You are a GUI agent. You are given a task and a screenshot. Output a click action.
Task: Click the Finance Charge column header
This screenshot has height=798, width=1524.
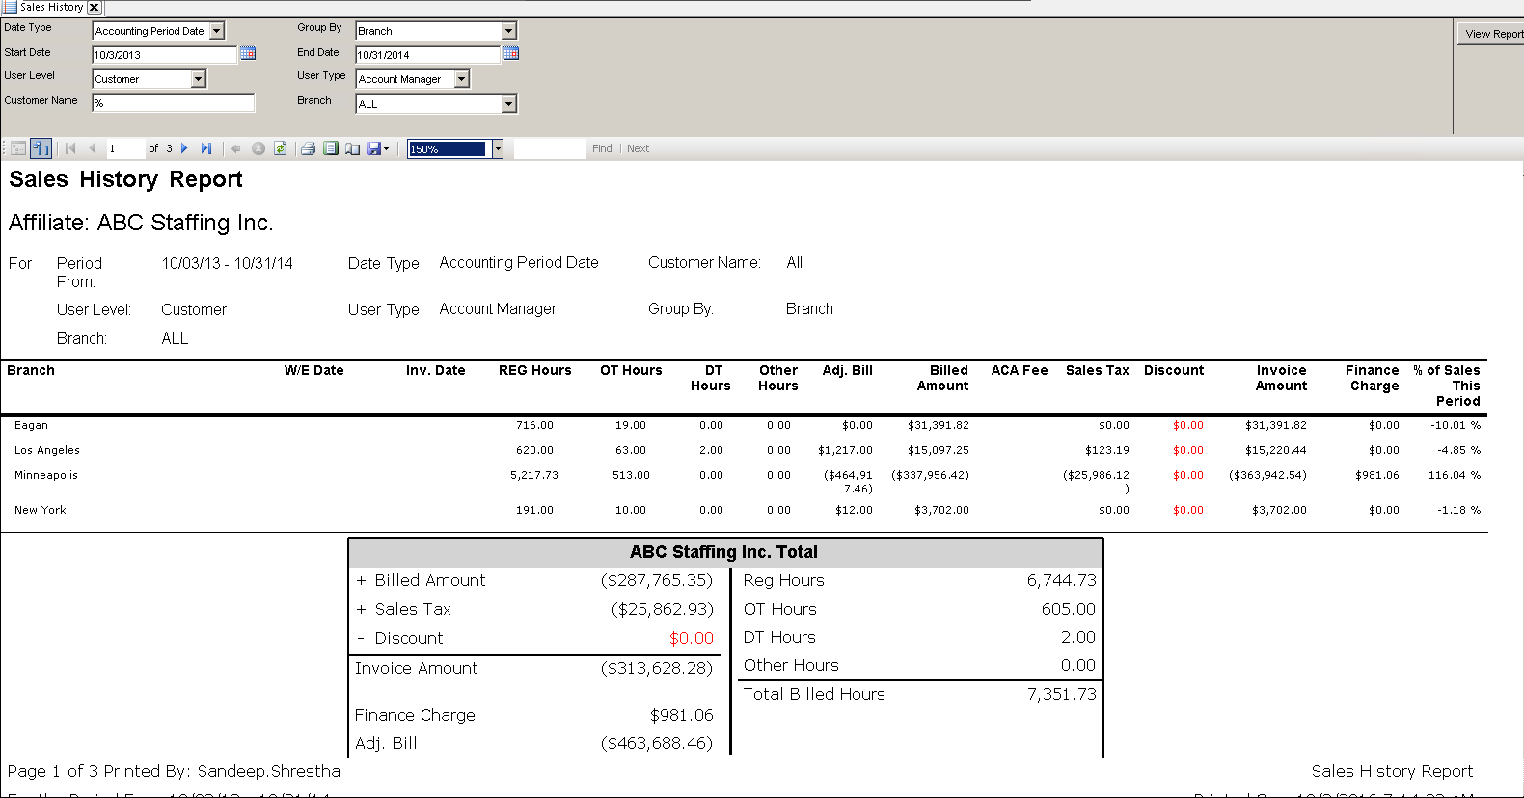click(x=1373, y=378)
